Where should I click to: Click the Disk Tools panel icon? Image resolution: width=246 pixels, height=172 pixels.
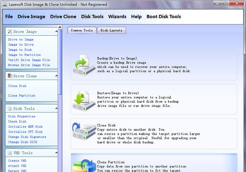10,108
